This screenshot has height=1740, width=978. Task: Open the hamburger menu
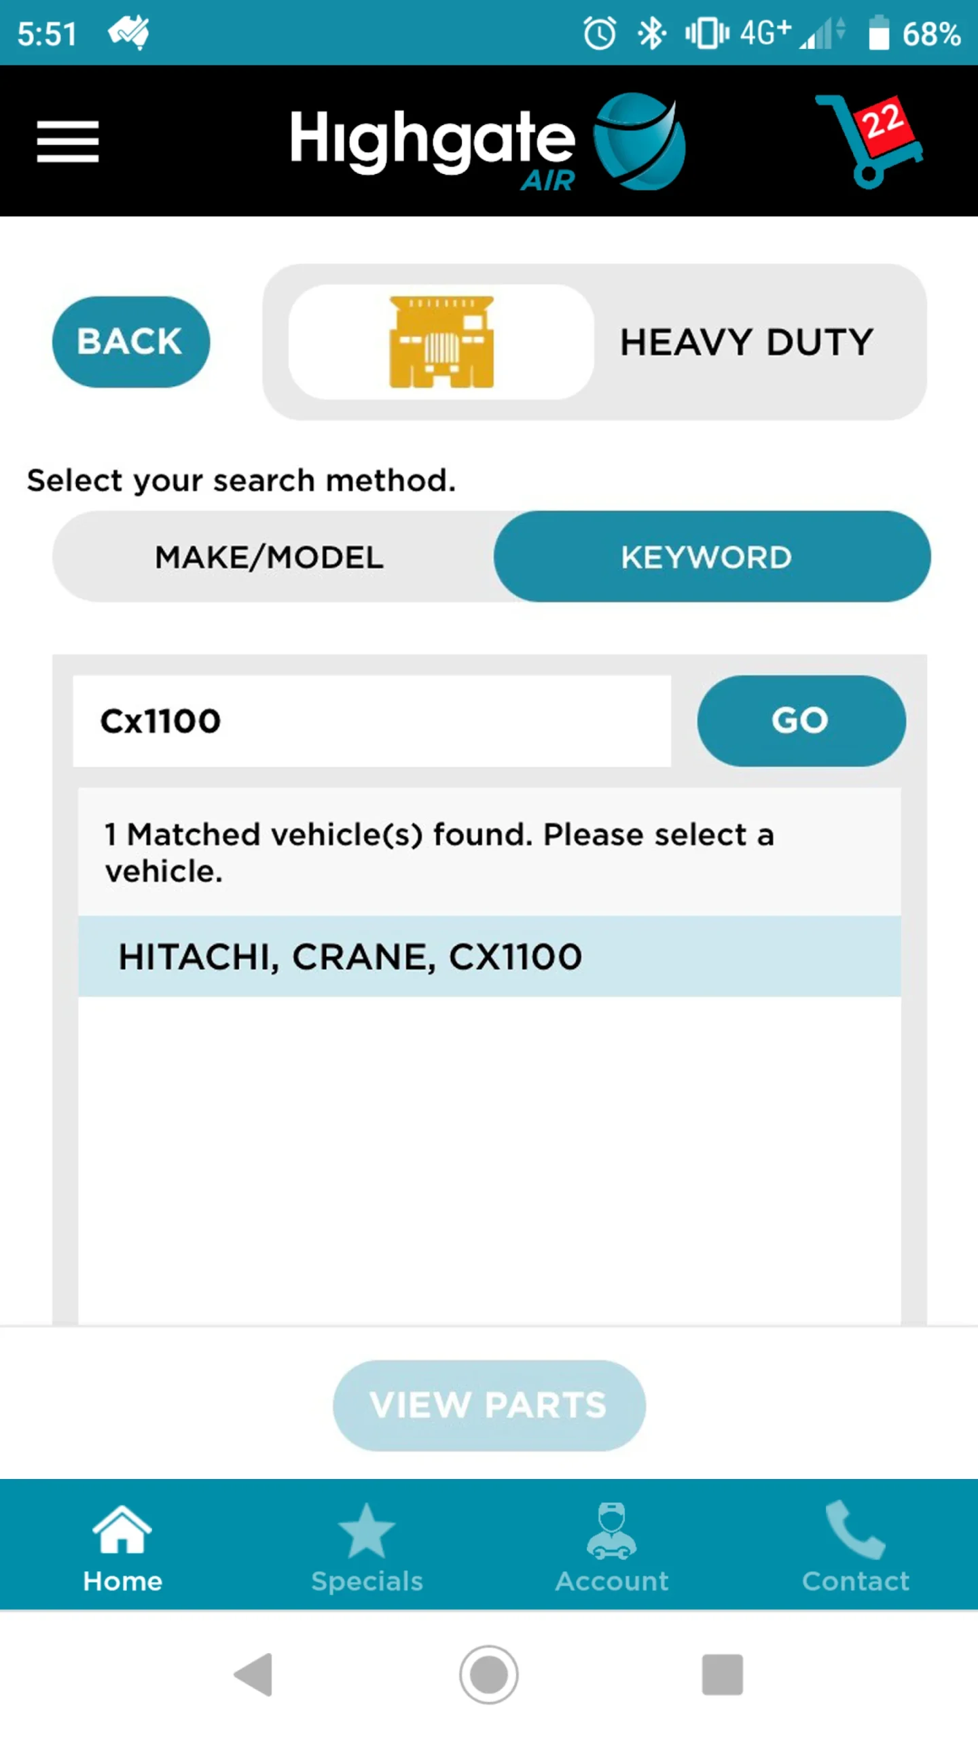click(x=67, y=141)
